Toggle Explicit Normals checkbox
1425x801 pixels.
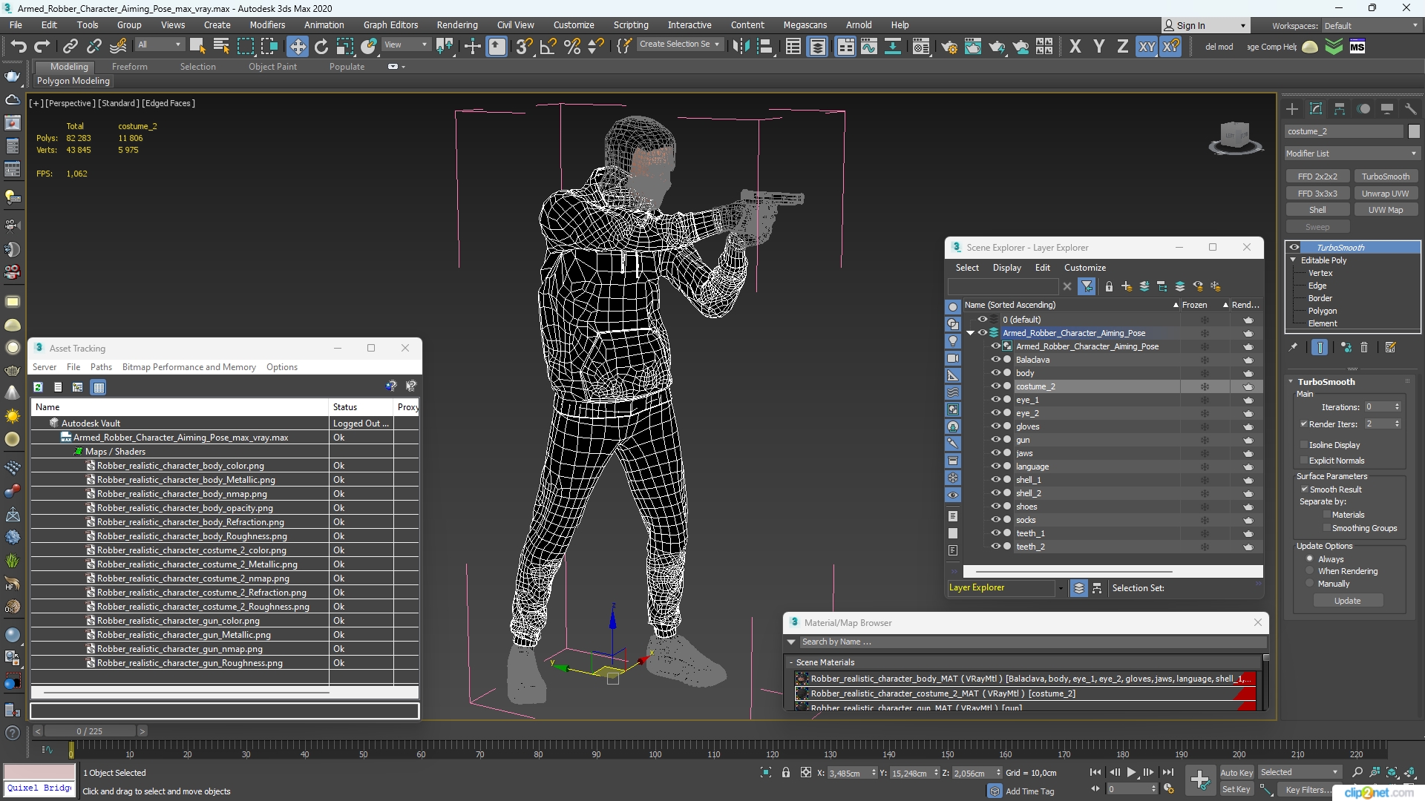click(x=1304, y=461)
